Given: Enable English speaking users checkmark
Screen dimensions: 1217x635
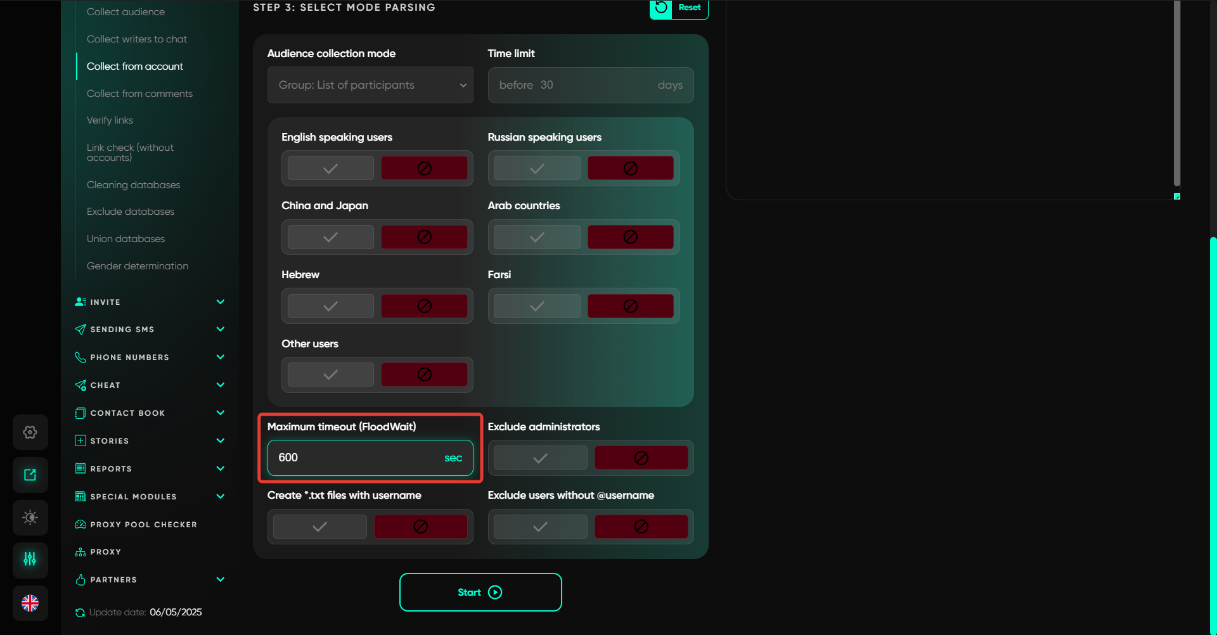Looking at the screenshot, I should coord(330,169).
